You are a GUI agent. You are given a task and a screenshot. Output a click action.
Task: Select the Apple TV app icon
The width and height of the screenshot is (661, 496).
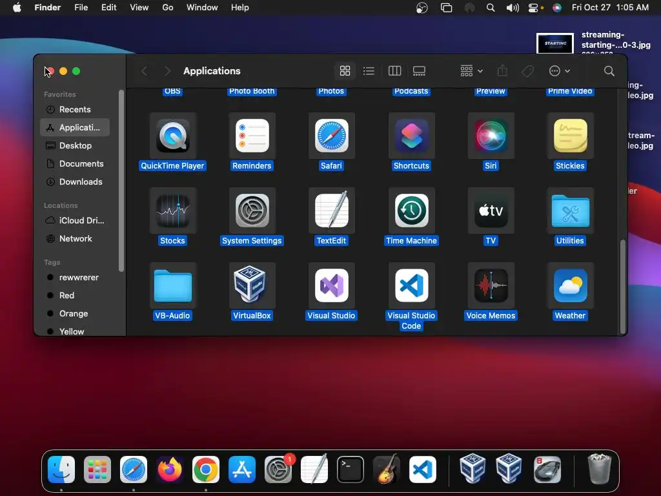[491, 211]
